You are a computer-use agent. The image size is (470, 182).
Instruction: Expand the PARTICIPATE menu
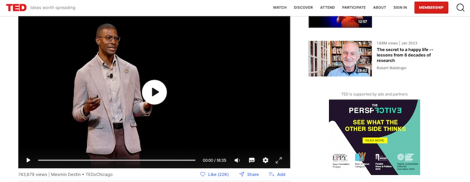click(354, 7)
